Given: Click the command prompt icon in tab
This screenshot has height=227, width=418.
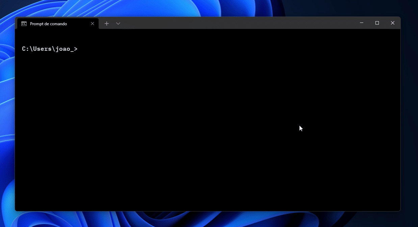Looking at the screenshot, I should [x=24, y=24].
